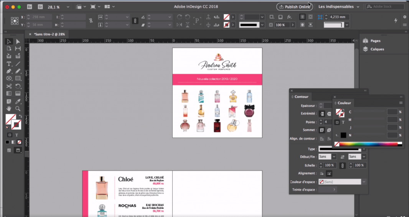Open the zoom level dropdown
The image size is (409, 217).
pos(68,7)
